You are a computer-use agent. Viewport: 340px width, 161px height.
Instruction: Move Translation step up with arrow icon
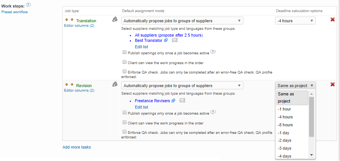click(x=67, y=20)
